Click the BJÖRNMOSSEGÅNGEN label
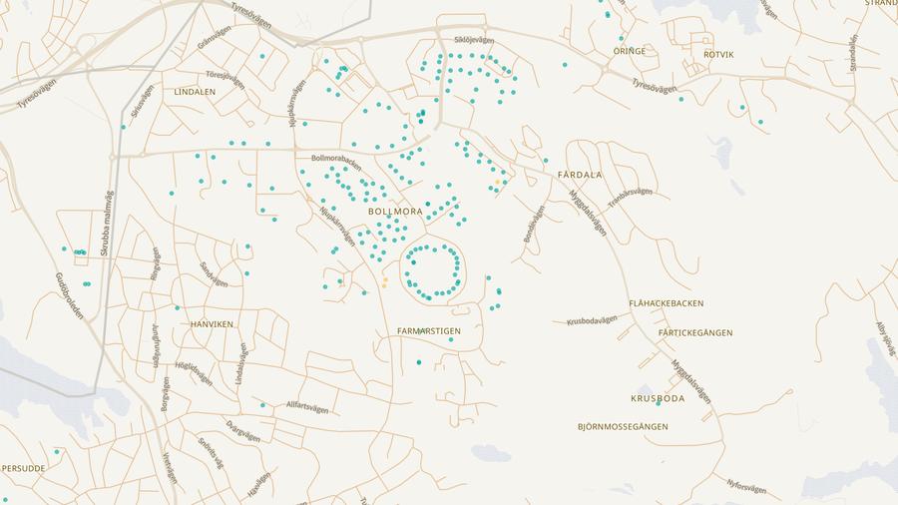 point(623,426)
